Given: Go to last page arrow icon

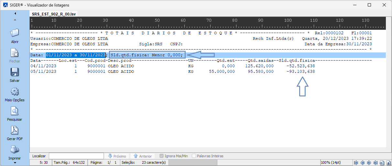Looking at the screenshot, I should (x=376, y=162).
